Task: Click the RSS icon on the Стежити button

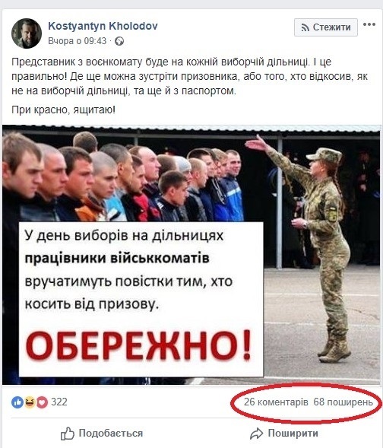Action: click(x=305, y=27)
